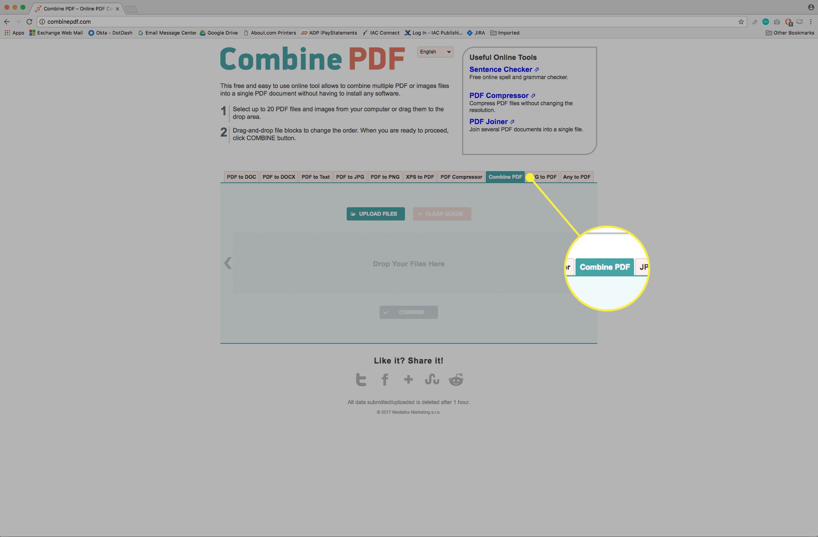Click the PDF Compressor tab
The width and height of the screenshot is (818, 537).
pyautogui.click(x=461, y=176)
